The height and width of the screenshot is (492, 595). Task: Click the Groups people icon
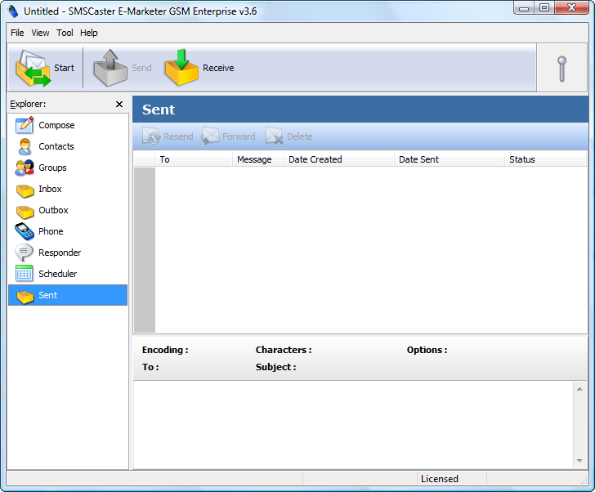pos(25,168)
